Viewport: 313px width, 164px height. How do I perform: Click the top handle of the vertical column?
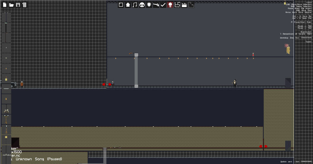pyautogui.click(x=136, y=55)
